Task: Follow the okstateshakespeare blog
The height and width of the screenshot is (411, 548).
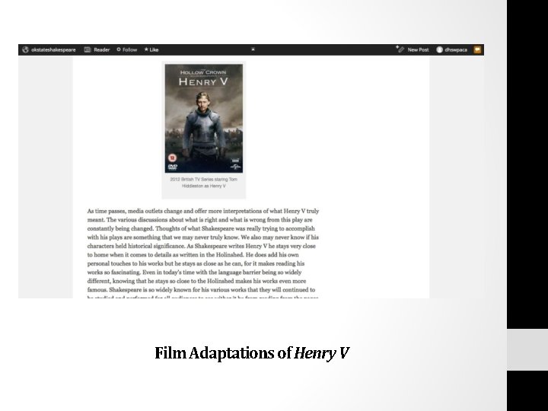Action: 127,49
